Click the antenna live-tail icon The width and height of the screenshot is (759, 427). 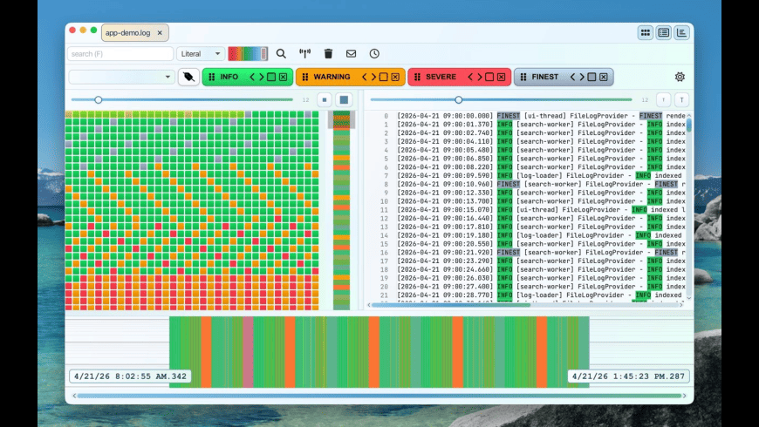point(304,54)
